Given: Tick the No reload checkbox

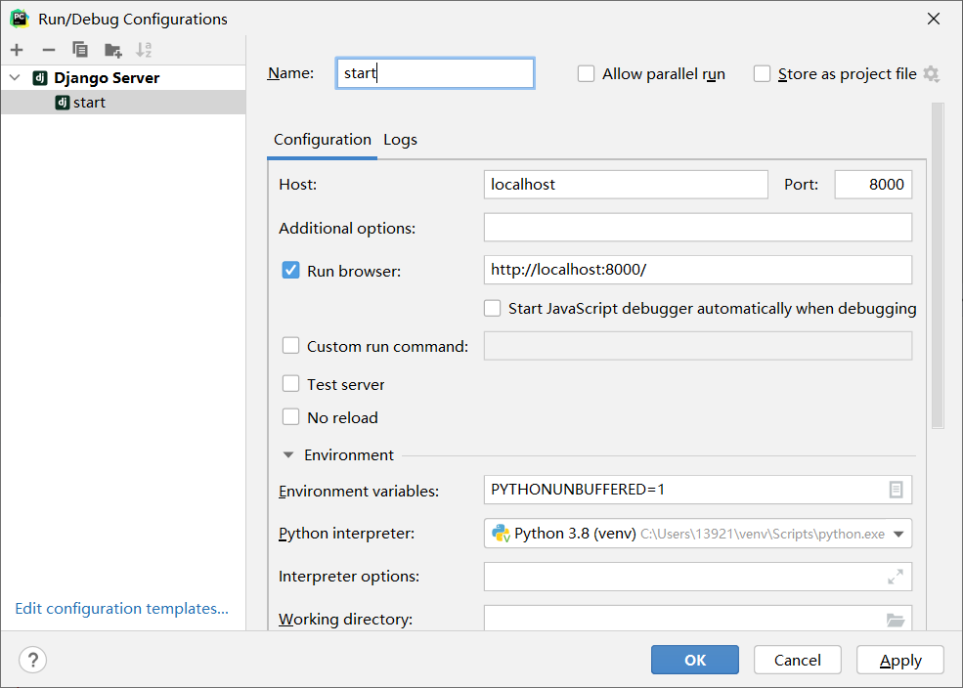Looking at the screenshot, I should [290, 417].
